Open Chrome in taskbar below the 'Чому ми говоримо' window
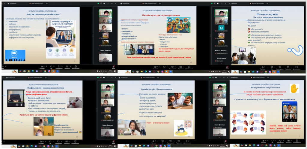Image resolution: width=307 pixels, height=149 pixels. (45, 71)
